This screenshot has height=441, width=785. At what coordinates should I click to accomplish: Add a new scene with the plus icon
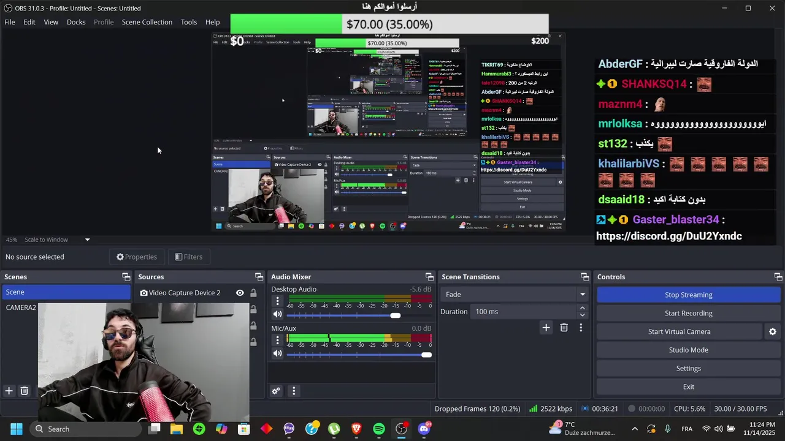pyautogui.click(x=9, y=391)
